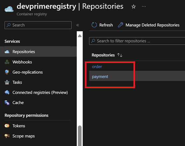Click the Repositories cloud icon in sidebar
185x146 pixels.
pyautogui.click(x=7, y=52)
